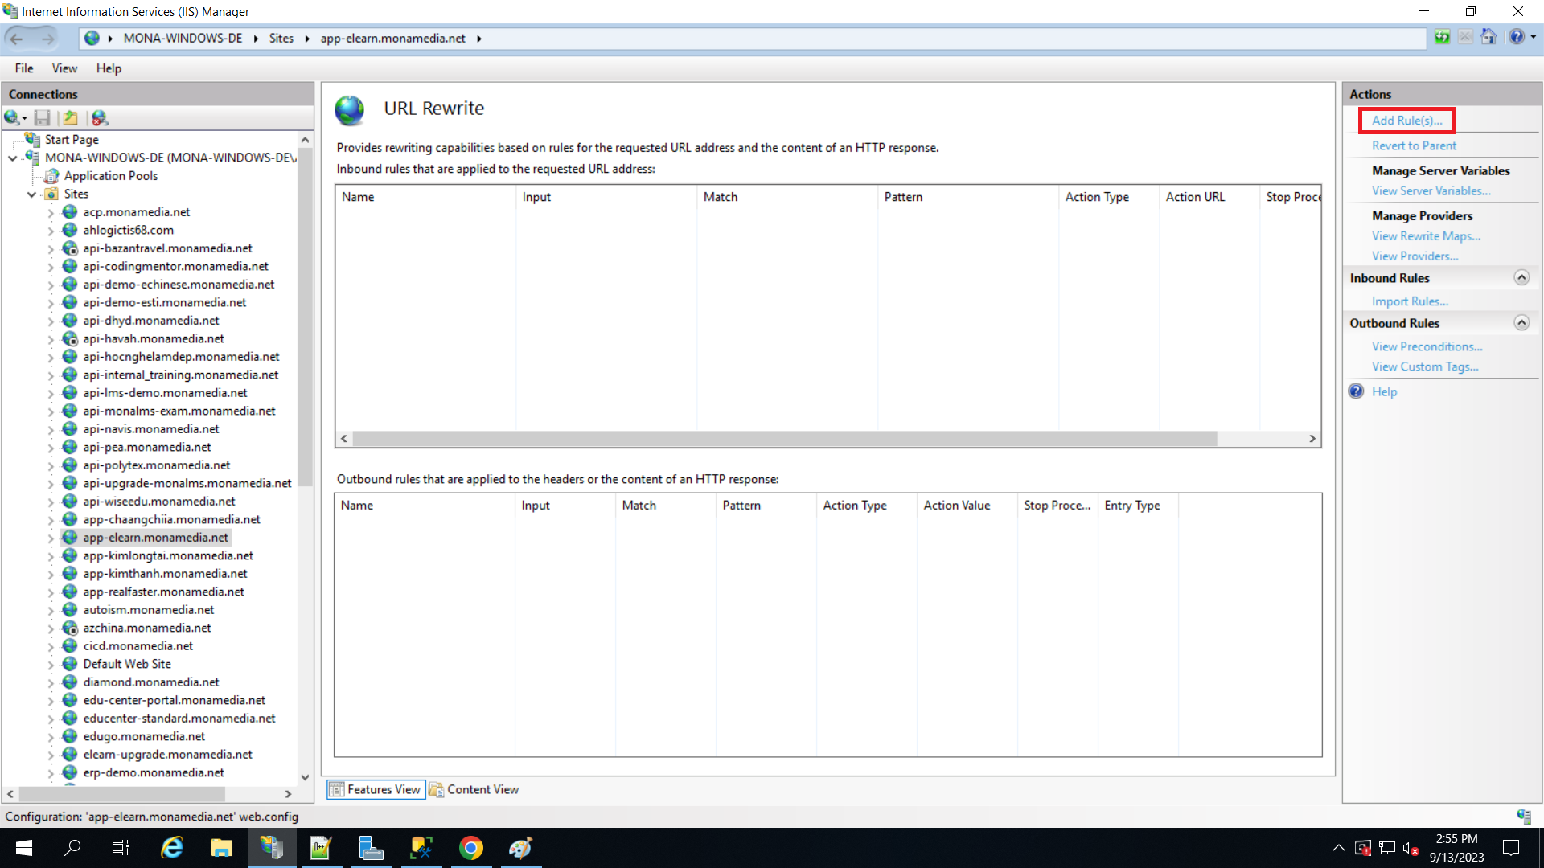The image size is (1544, 868).
Task: Open View Providers... link
Action: (x=1415, y=256)
